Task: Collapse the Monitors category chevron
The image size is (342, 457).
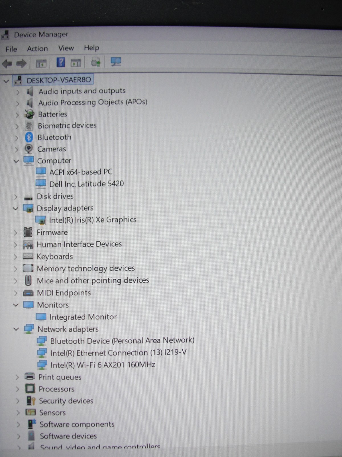Action: click(x=16, y=305)
